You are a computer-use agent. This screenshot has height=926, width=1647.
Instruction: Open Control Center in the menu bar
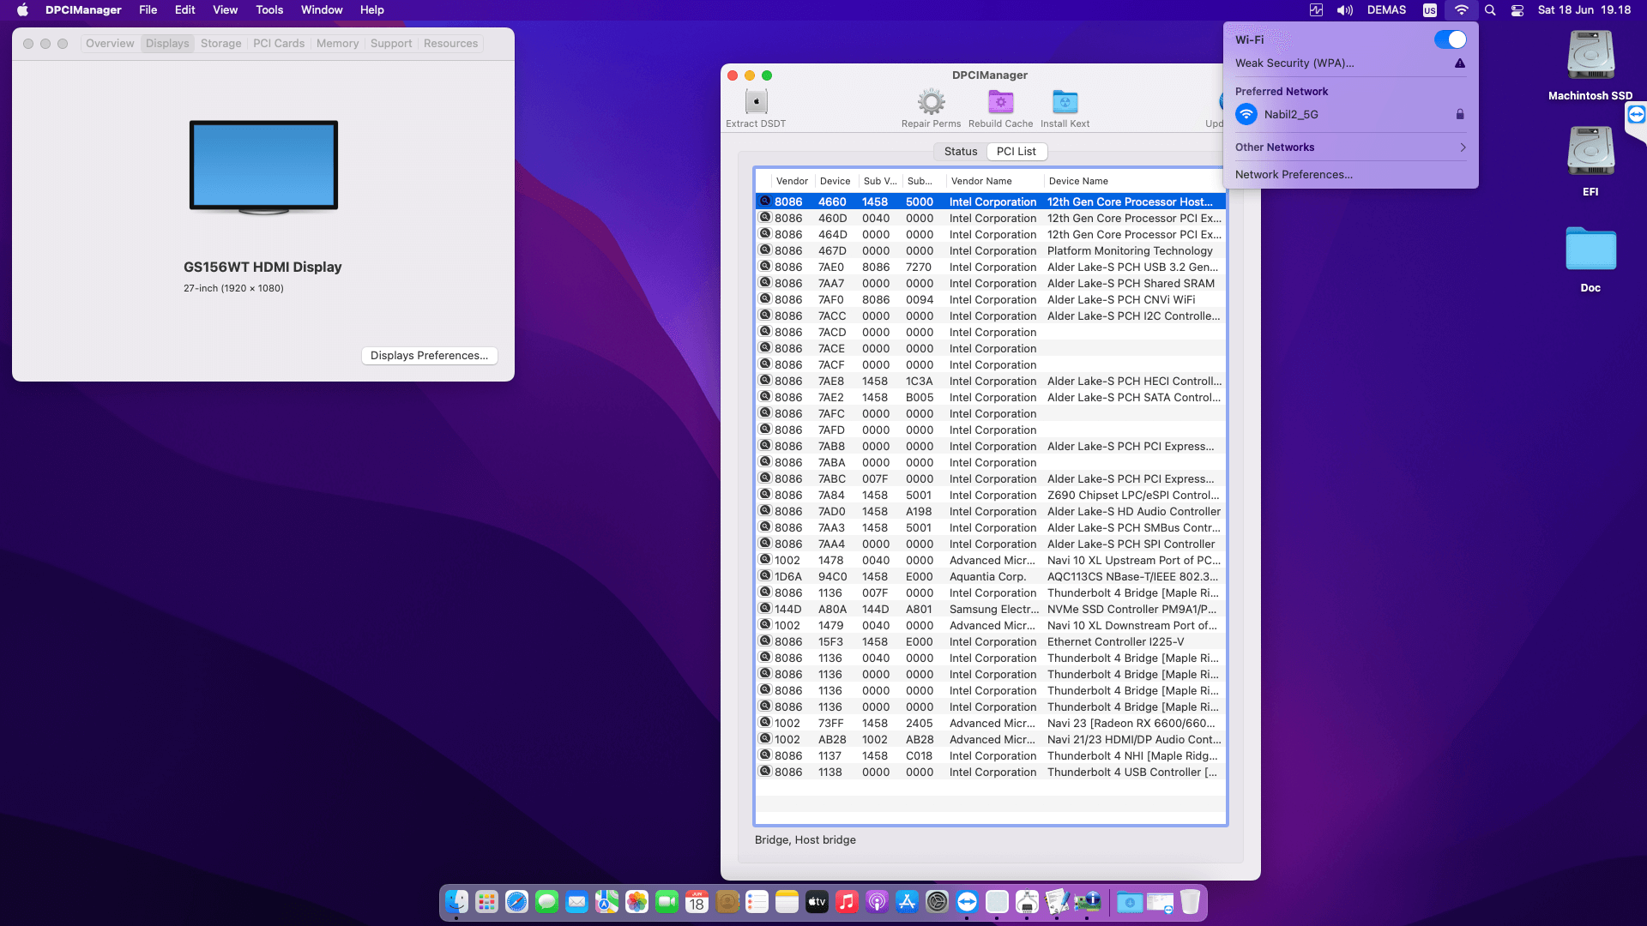[1517, 10]
